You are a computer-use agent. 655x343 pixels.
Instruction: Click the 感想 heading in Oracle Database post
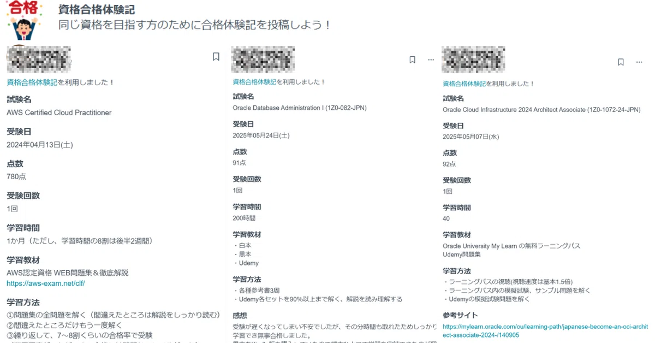coord(240,315)
